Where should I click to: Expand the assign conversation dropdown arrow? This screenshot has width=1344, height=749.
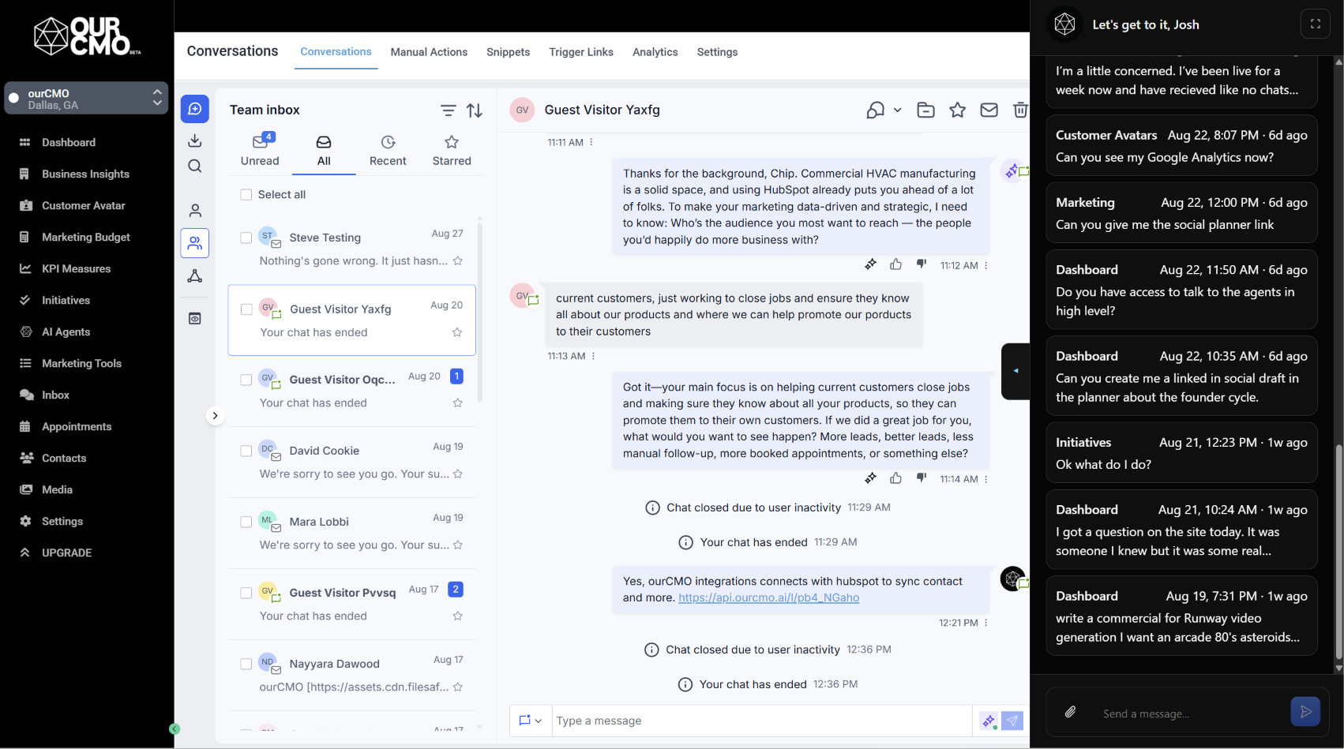[x=898, y=110]
